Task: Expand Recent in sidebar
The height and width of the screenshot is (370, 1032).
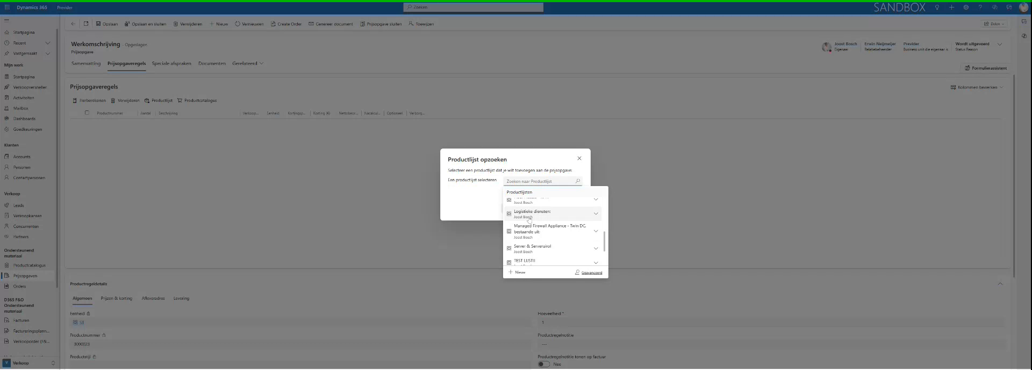Action: pos(47,43)
